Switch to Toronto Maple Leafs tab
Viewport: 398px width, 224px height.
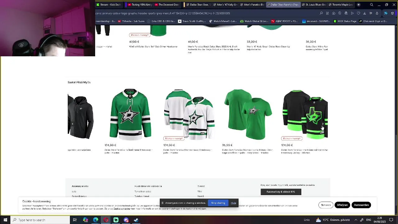click(x=341, y=5)
